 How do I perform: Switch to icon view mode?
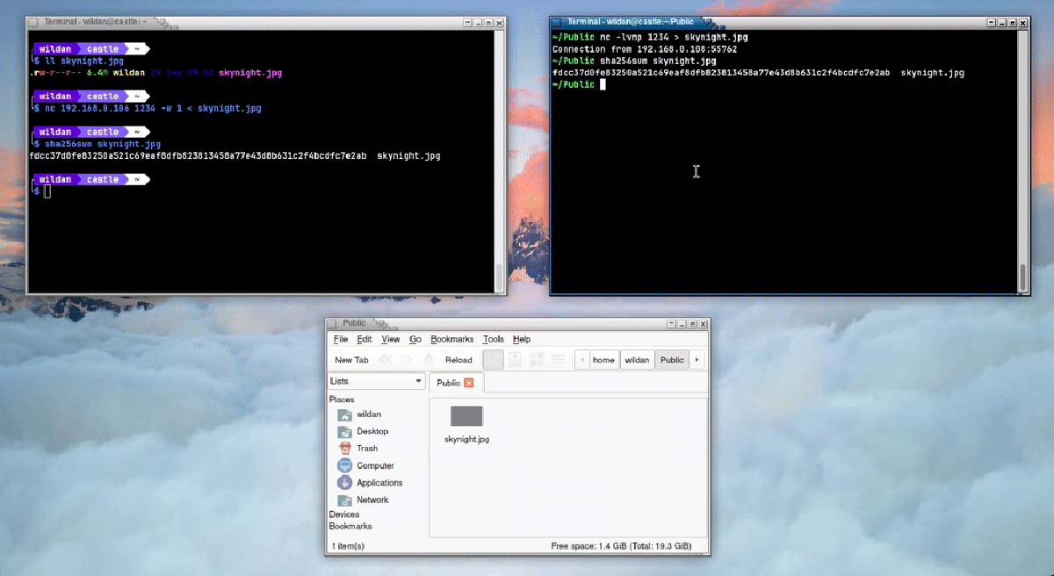(x=494, y=359)
